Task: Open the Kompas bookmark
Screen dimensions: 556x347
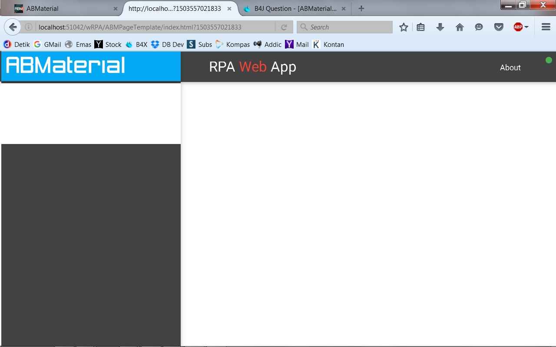Action: tap(233, 44)
